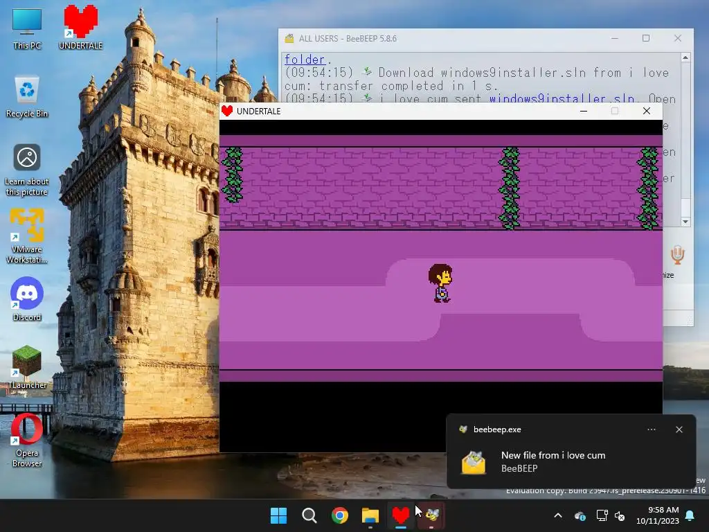Switch to UNDERTALE taskbar heart icon

click(x=401, y=515)
